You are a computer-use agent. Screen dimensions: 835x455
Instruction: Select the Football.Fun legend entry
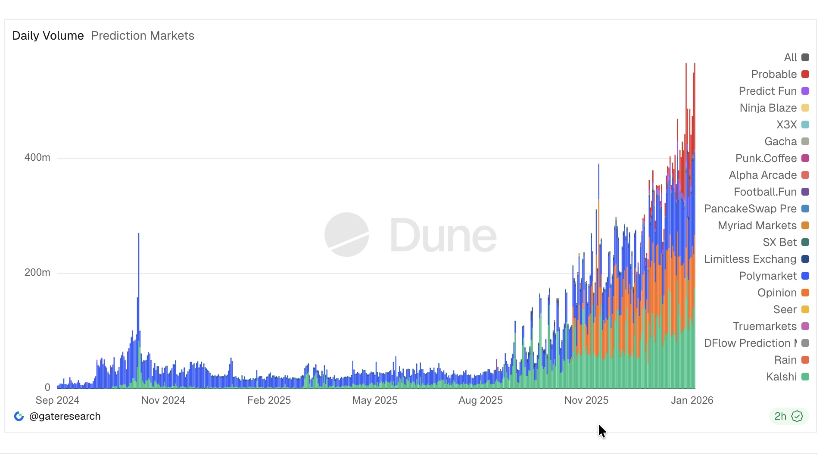[x=765, y=192]
